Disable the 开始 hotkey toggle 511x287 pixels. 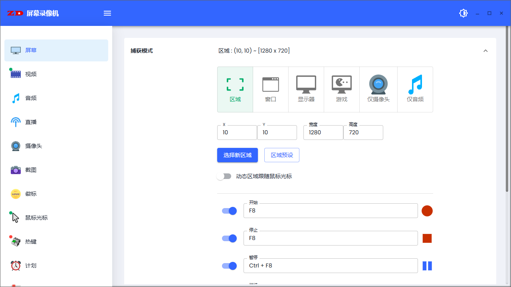[229, 210]
